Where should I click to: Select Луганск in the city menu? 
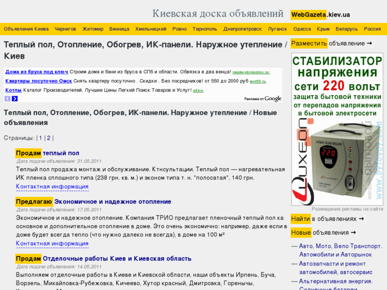[277, 29]
